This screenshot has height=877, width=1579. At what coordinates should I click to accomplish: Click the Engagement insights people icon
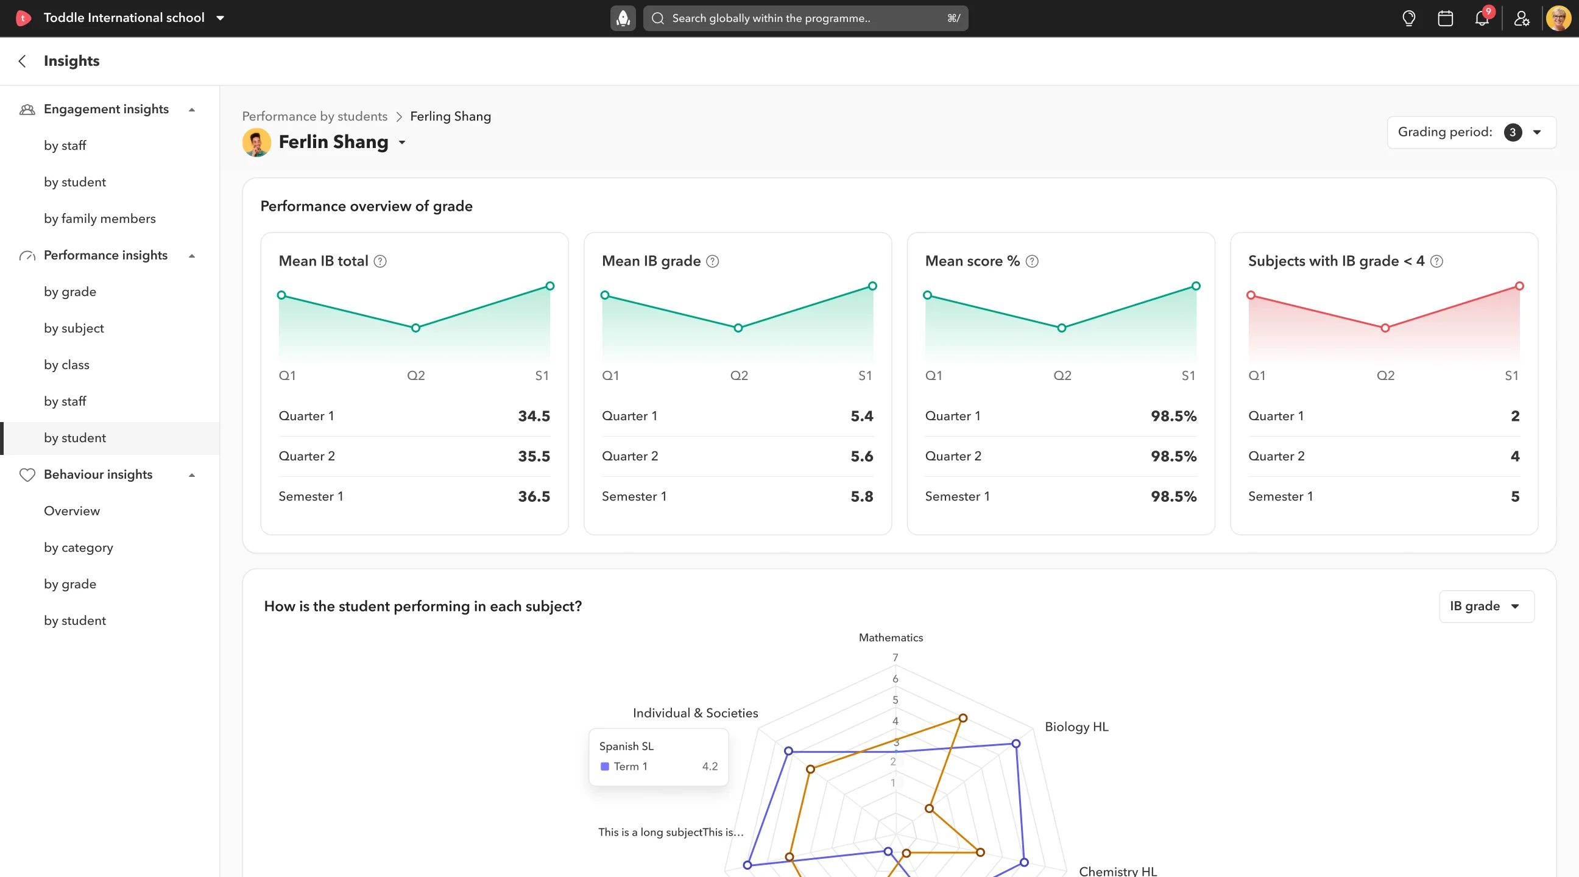[x=27, y=110]
